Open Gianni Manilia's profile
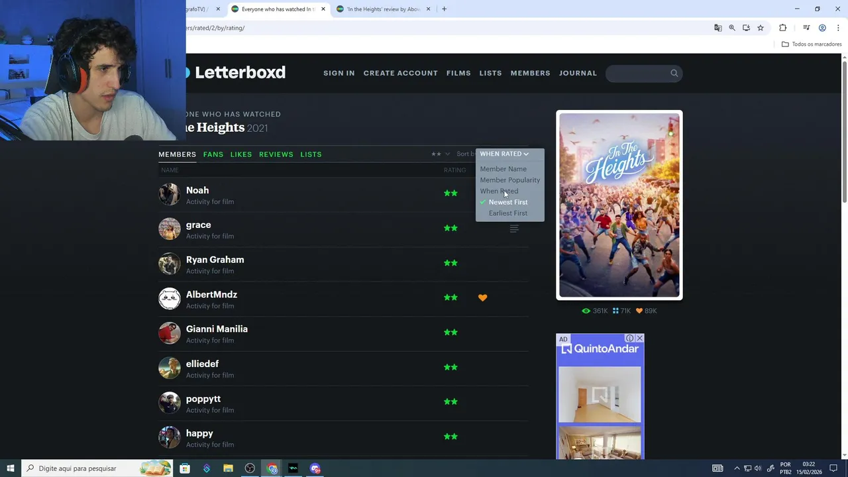Screen dimensions: 848x477 pyautogui.click(x=217, y=329)
